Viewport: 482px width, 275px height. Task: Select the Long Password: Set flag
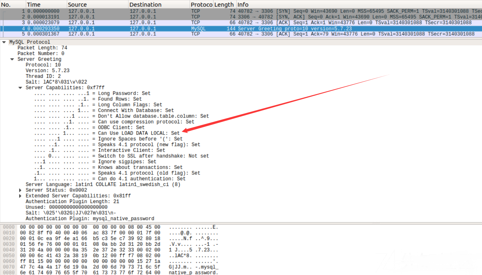click(x=92, y=93)
